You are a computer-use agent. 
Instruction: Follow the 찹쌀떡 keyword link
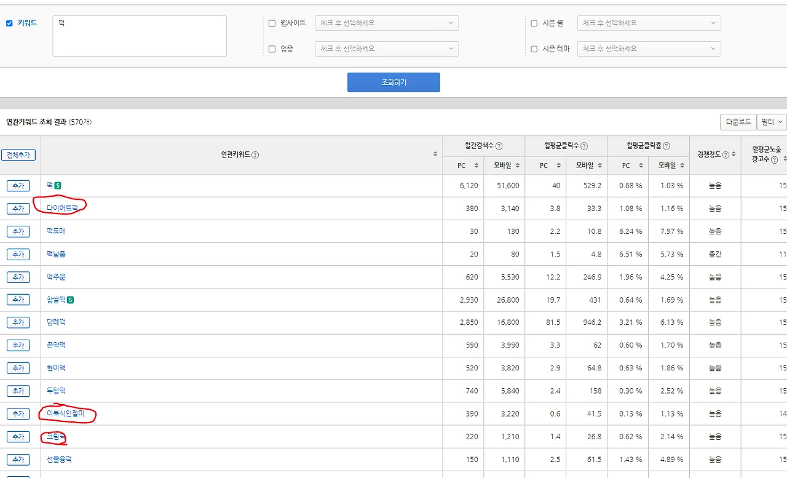(x=56, y=300)
